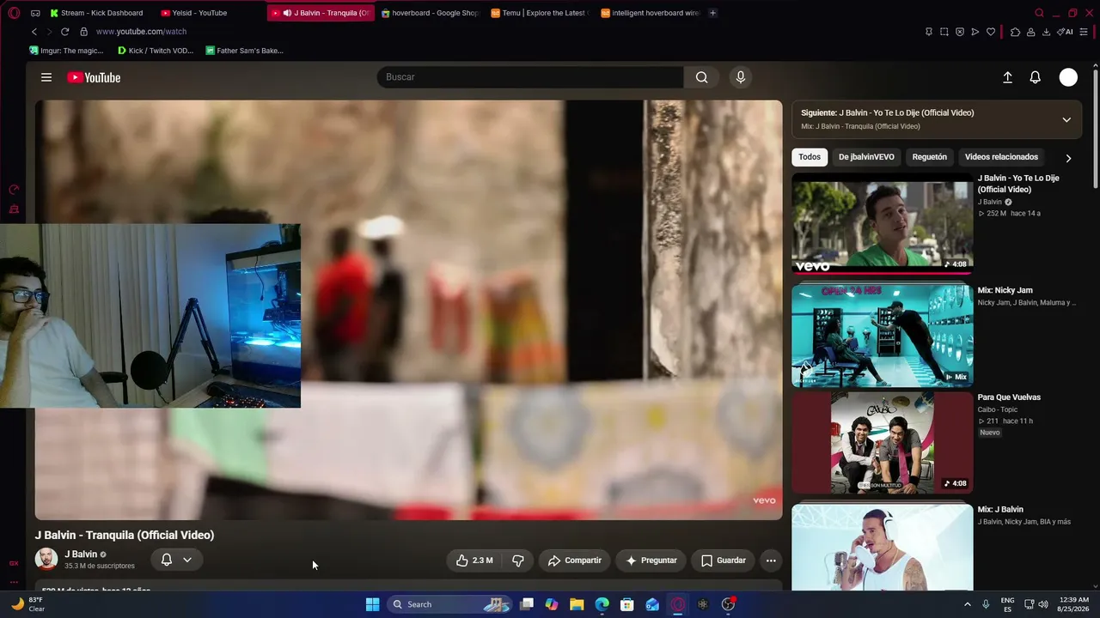Open Microsoft Edge from the taskbar
This screenshot has width=1100, height=618.
pyautogui.click(x=602, y=604)
